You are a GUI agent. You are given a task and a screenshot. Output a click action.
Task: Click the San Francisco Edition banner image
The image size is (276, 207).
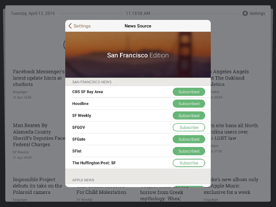(138, 55)
